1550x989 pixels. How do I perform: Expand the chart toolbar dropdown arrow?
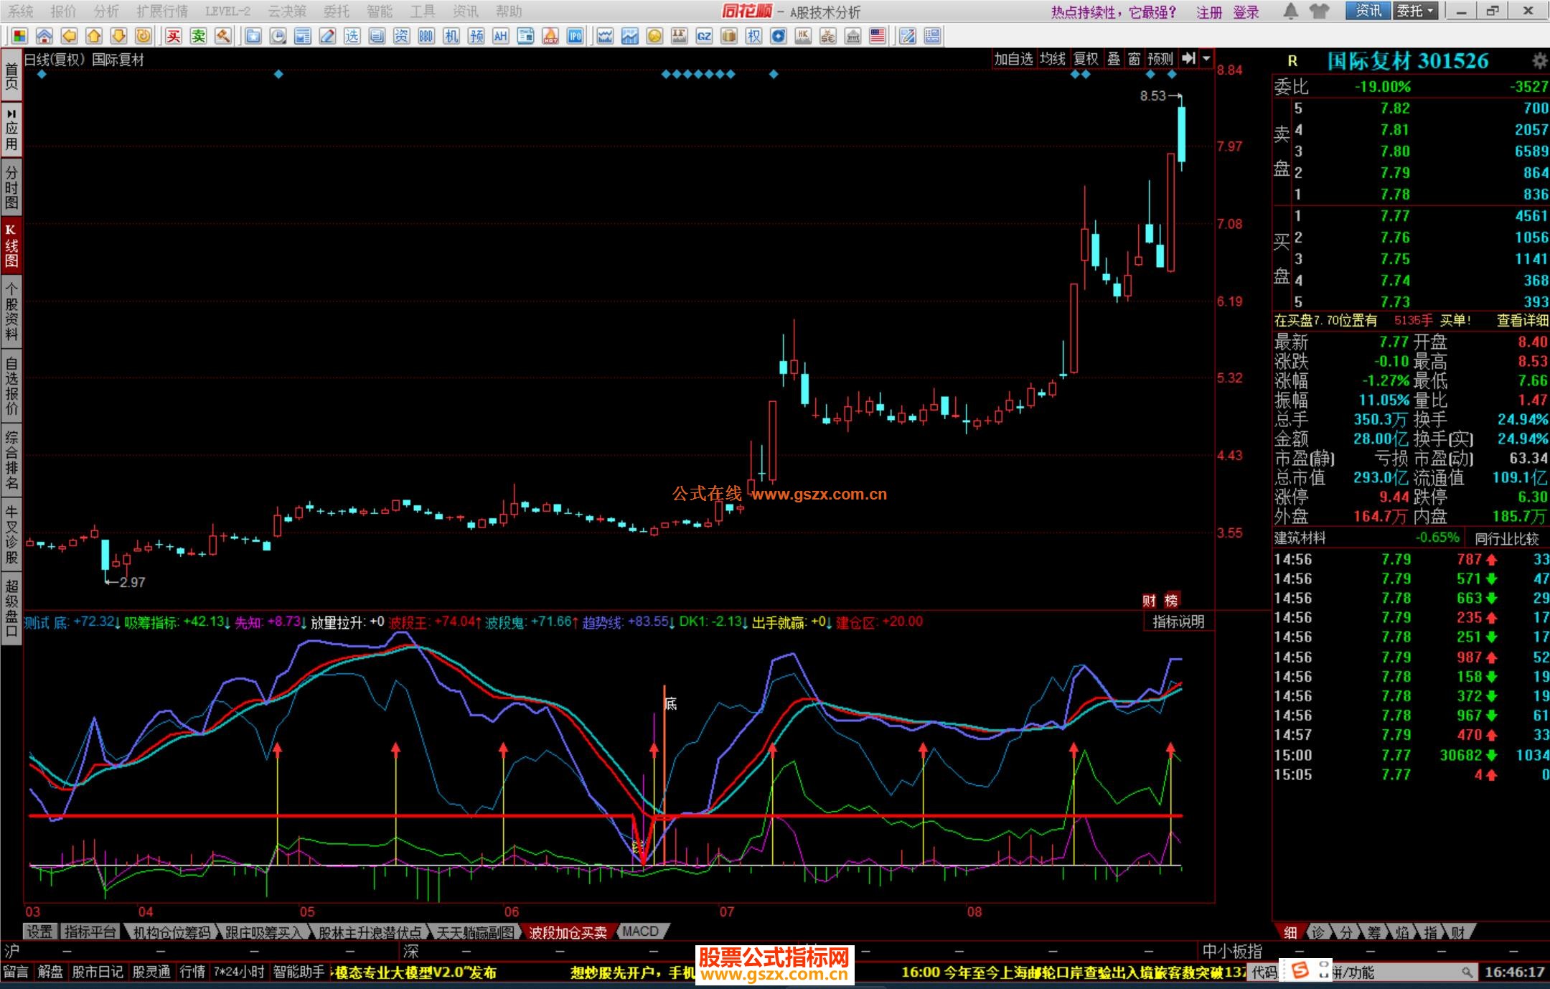pyautogui.click(x=1206, y=59)
